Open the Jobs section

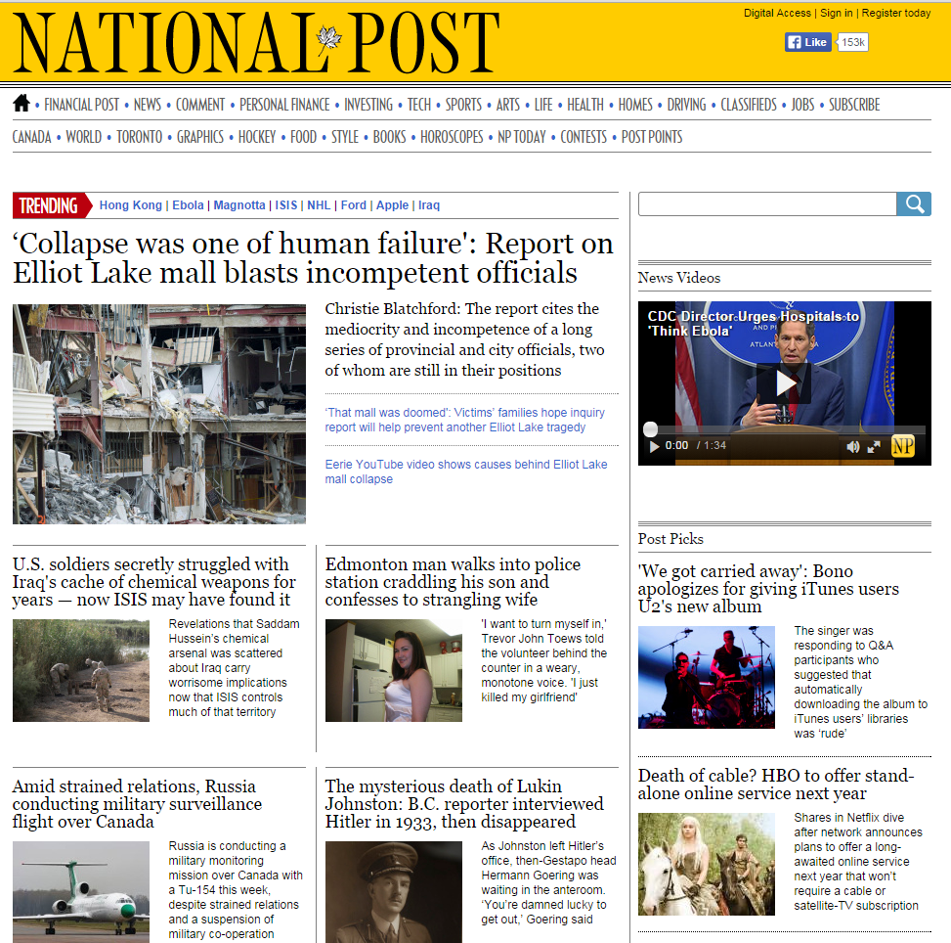802,105
